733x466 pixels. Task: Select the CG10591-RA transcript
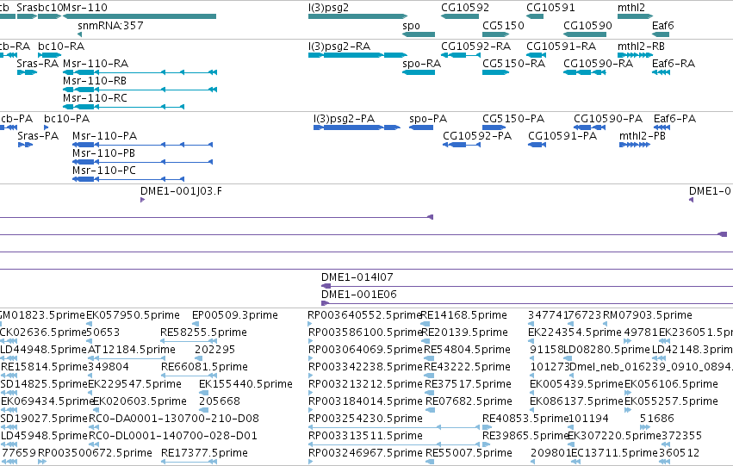(537, 55)
